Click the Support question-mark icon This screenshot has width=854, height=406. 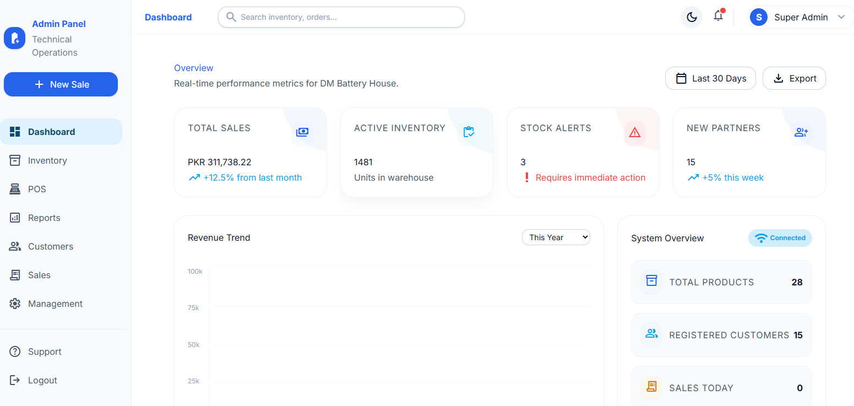click(15, 351)
